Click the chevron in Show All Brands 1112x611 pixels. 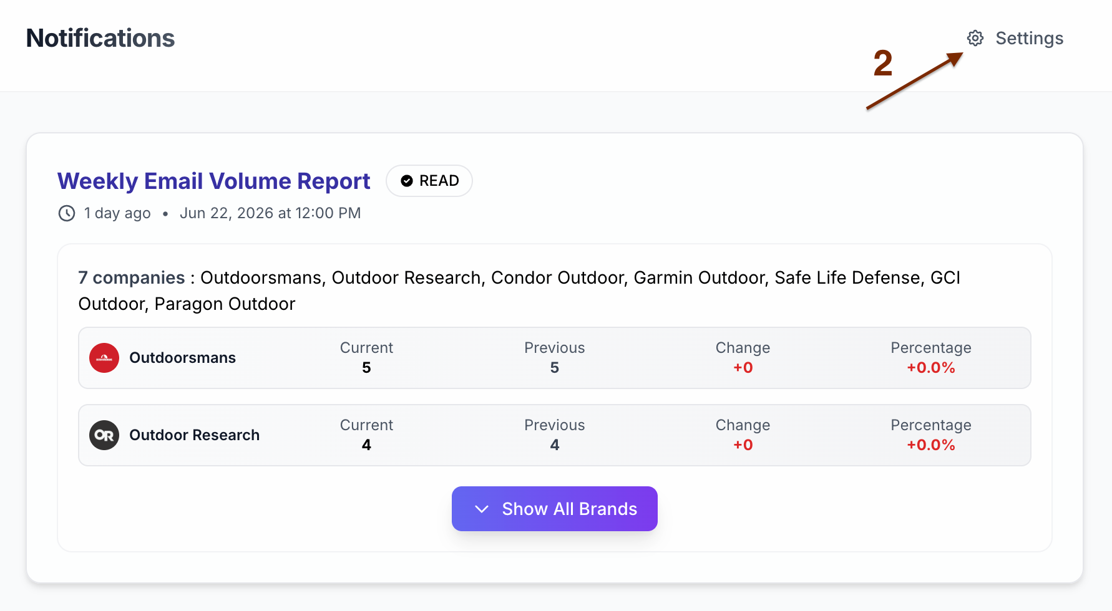click(x=482, y=509)
